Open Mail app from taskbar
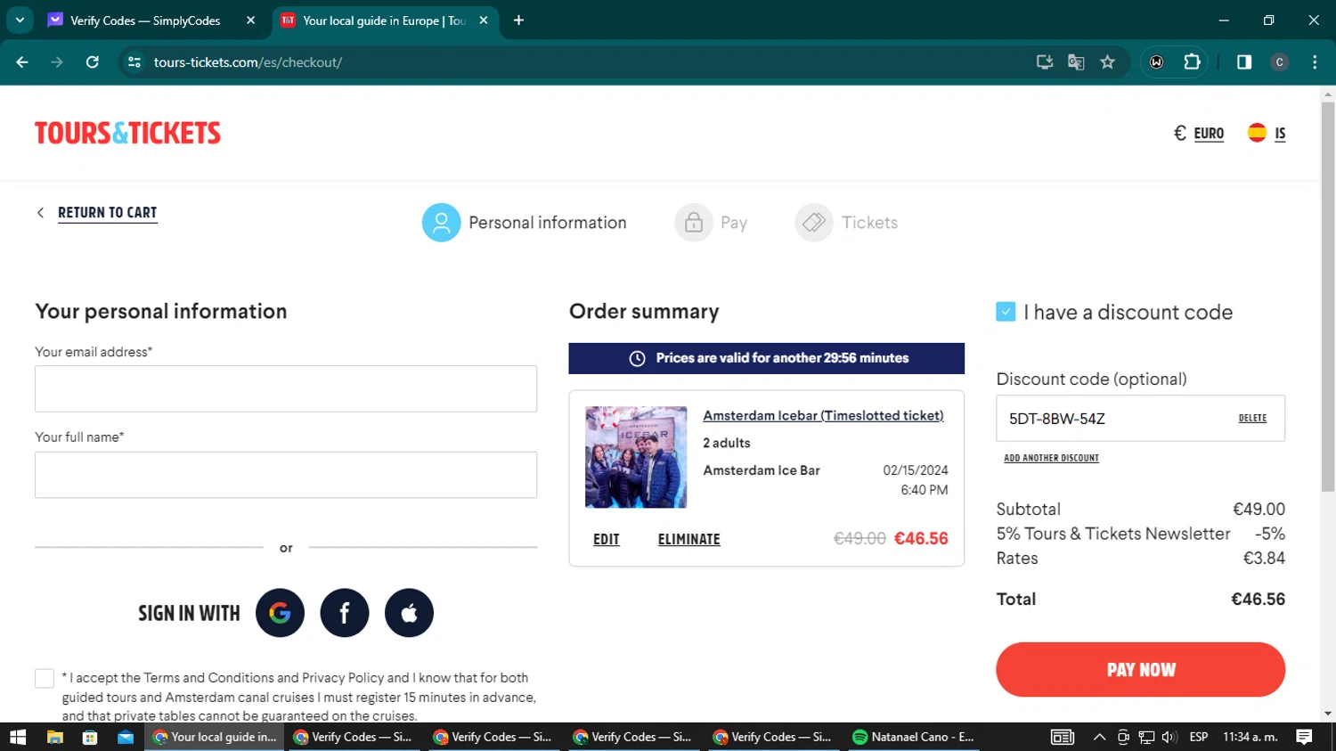 pos(126,737)
